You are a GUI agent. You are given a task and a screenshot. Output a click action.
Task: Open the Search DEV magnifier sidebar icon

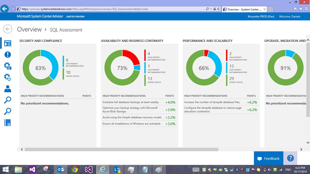pyautogui.click(x=8, y=111)
